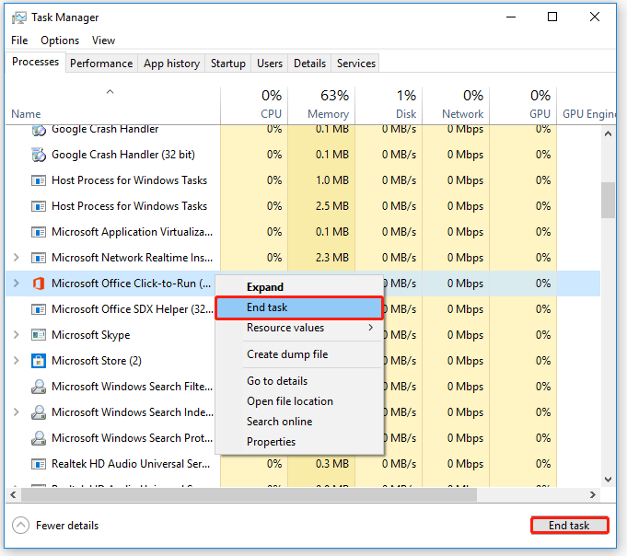Screen dimensions: 627x556
Task: Open the View menu
Action: point(103,41)
